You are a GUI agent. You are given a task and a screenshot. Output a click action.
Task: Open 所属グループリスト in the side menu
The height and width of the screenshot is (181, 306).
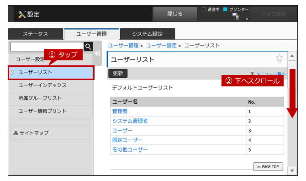coord(51,98)
